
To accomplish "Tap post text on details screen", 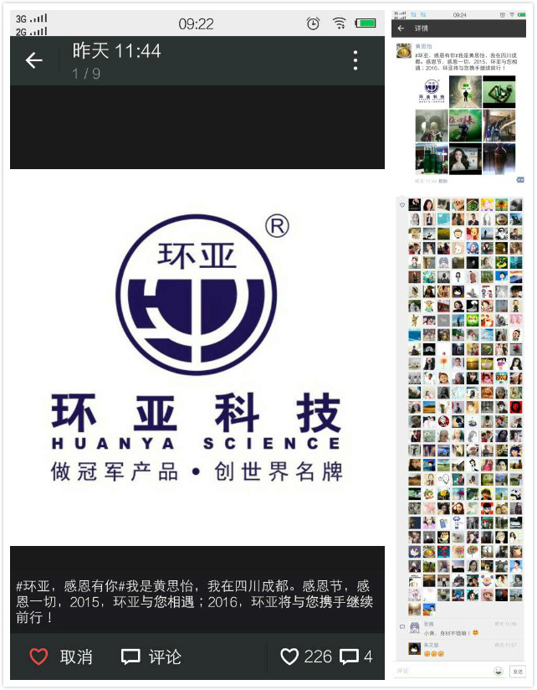I will (466, 62).
